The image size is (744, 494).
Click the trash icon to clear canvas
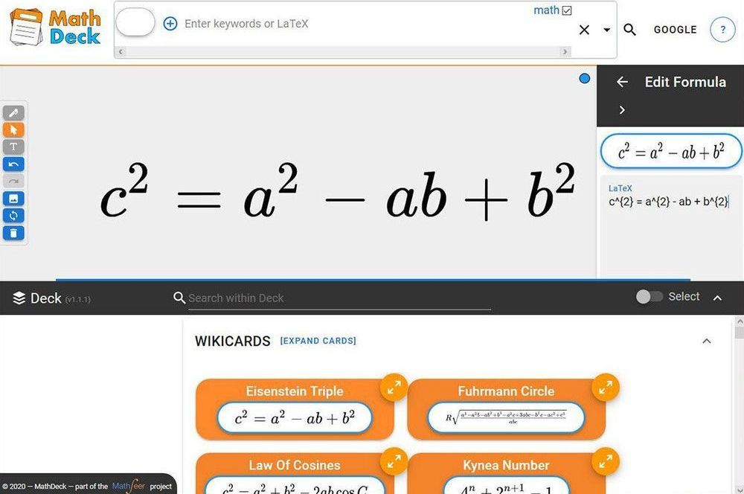click(13, 233)
